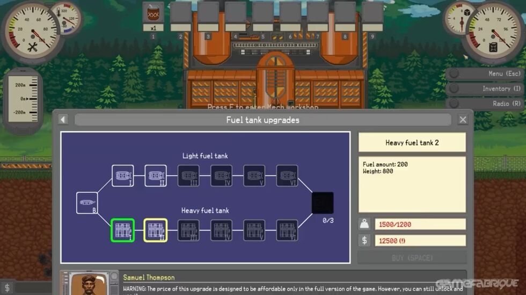Select Heavy fuel tank II yellow node
This screenshot has height=295, width=526.
(x=156, y=230)
